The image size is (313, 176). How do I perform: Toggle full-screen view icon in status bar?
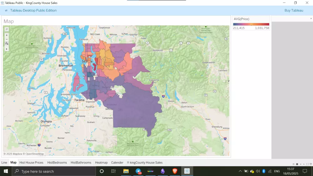307,164
